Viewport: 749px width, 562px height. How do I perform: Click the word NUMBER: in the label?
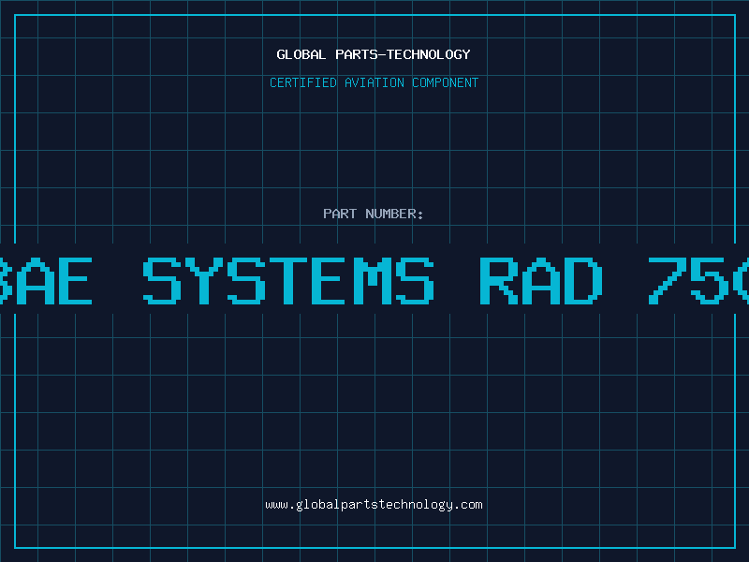pos(395,214)
